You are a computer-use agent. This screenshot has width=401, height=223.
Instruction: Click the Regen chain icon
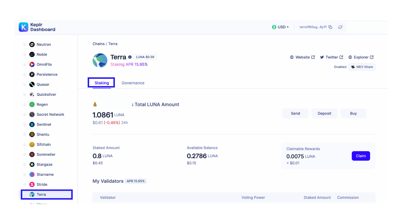click(32, 105)
